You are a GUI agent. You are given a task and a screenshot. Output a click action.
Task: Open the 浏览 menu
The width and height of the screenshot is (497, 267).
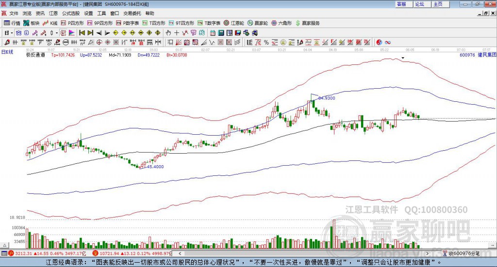pos(27,13)
